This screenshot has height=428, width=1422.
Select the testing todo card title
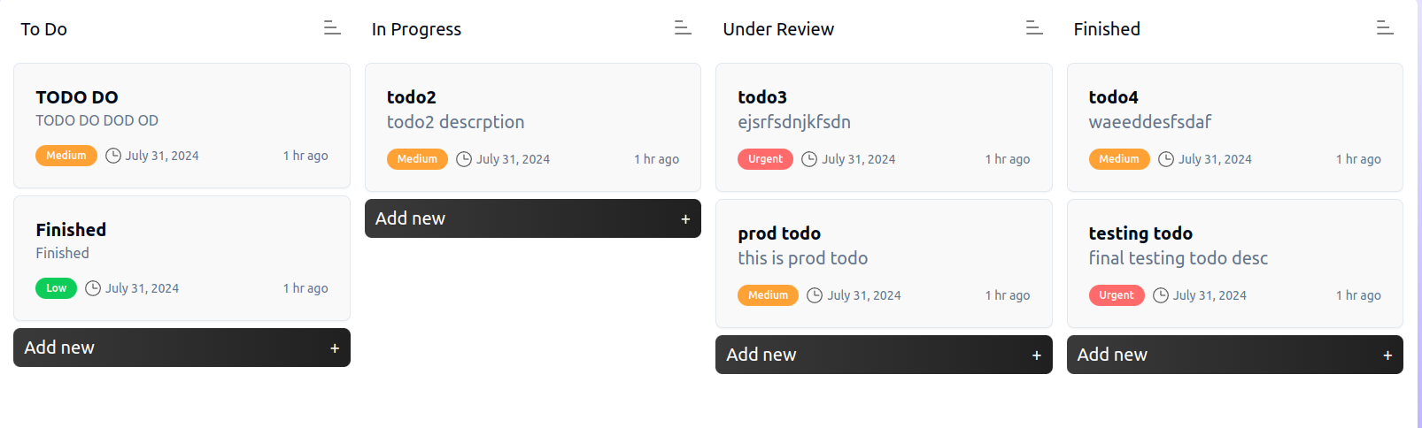tap(1140, 233)
